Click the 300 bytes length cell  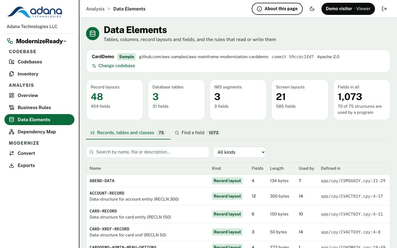point(280,196)
